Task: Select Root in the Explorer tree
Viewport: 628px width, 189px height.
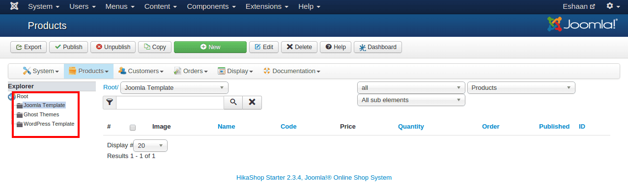Action: [23, 97]
